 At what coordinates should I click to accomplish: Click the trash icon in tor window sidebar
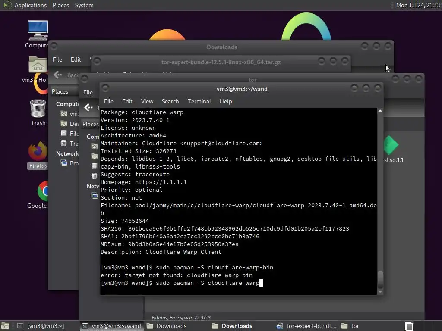tap(95, 176)
